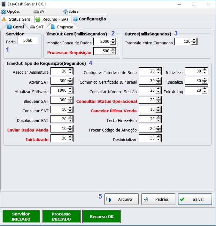Decrease the Processar Requisição timeout
Image resolution: width=216 pixels, height=226 pixels.
pos(113,53)
